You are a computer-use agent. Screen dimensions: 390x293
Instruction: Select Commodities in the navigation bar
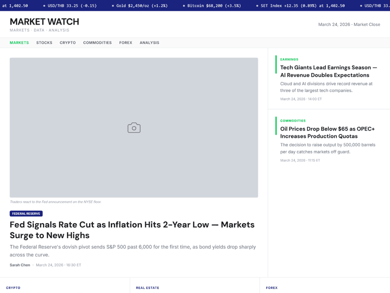click(97, 42)
